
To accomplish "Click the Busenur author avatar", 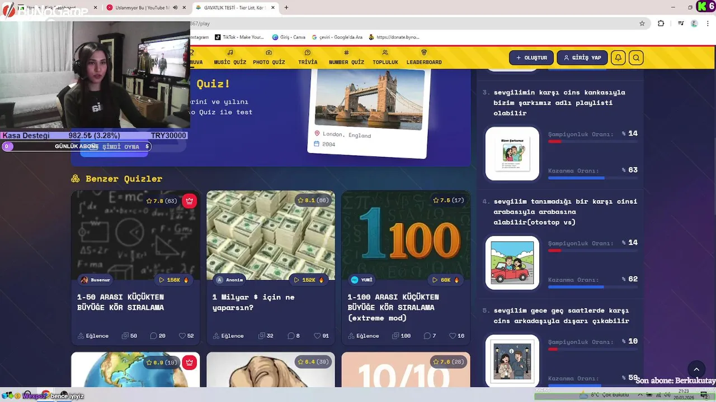I will coord(84,280).
